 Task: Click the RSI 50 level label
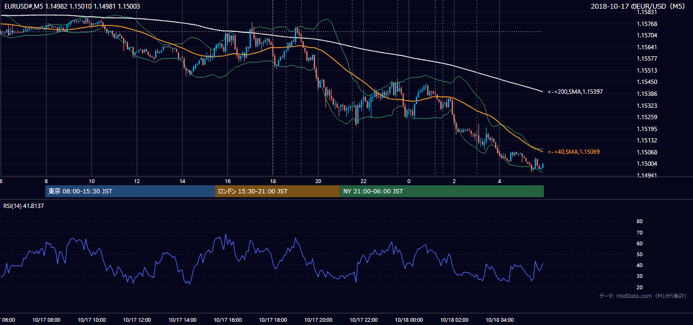point(639,254)
